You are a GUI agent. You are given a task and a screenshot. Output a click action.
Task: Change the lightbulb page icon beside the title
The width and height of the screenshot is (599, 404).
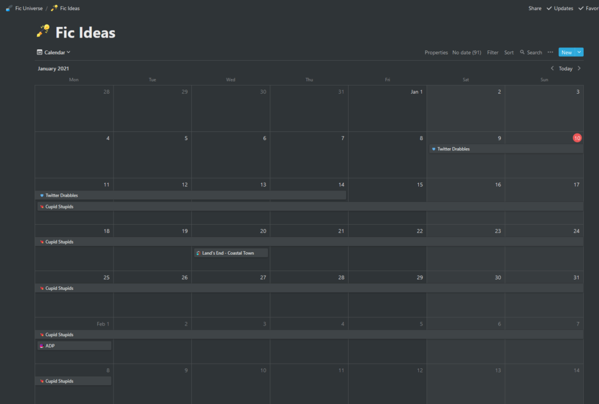pos(43,31)
